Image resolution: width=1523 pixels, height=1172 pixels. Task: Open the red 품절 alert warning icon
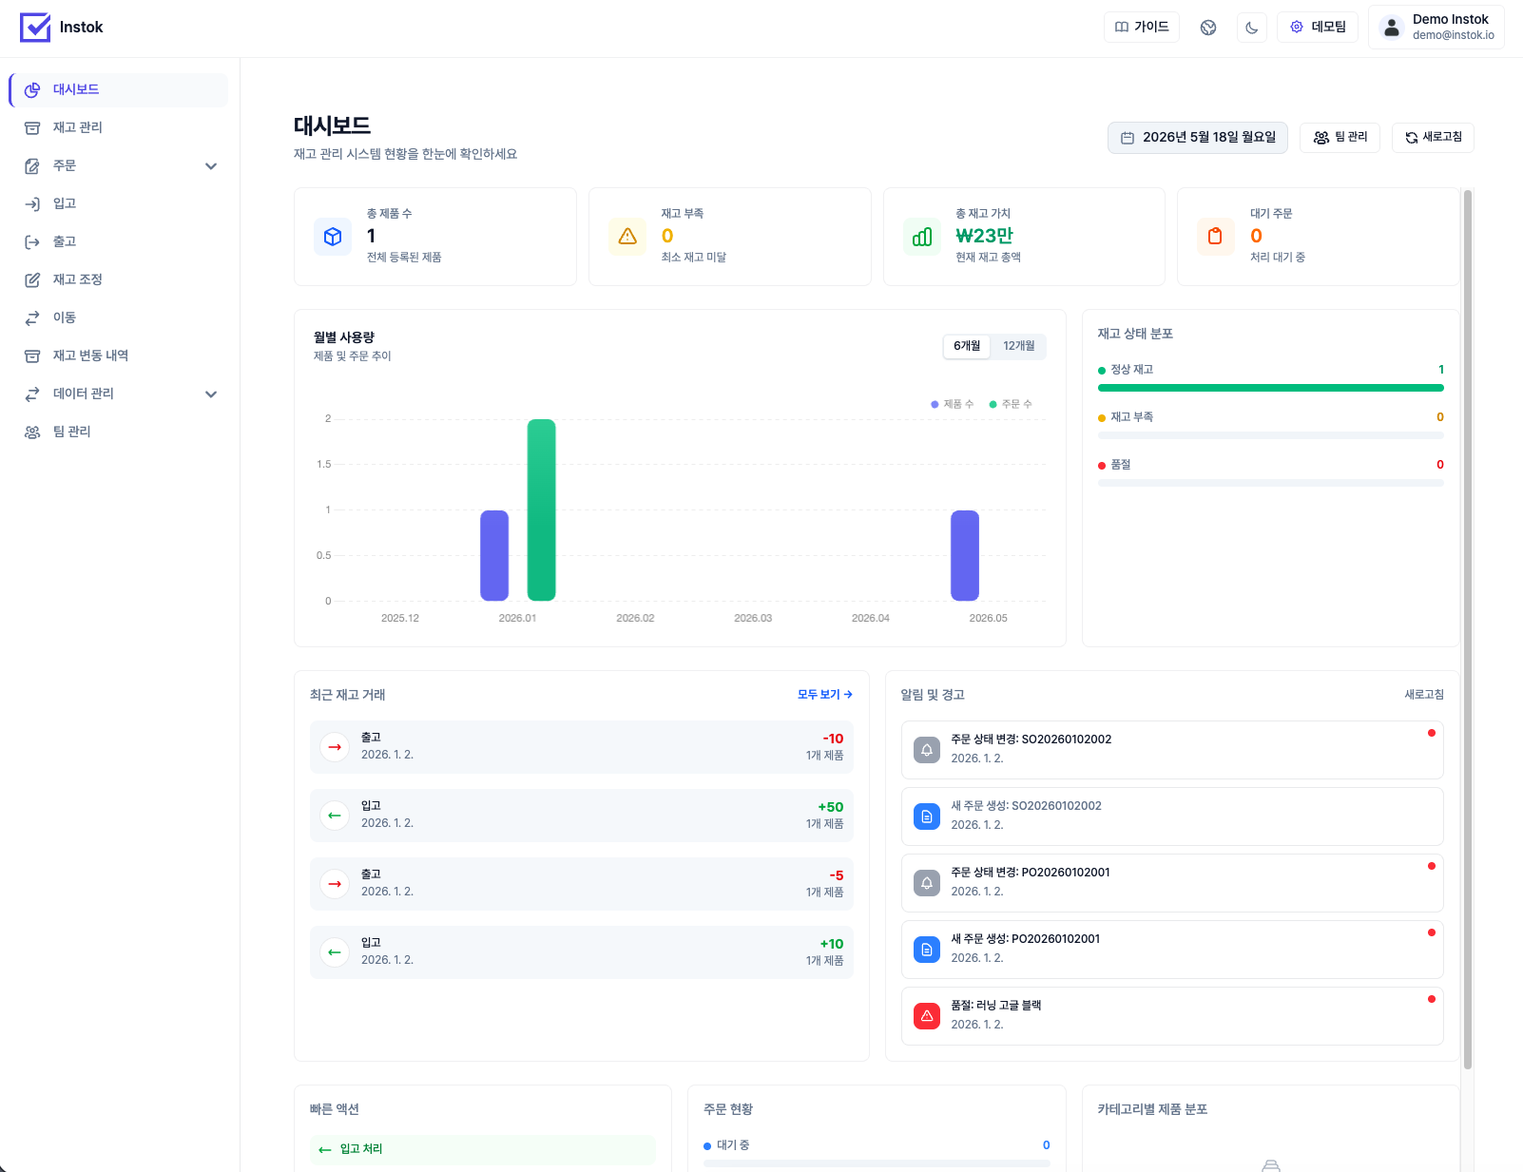(x=927, y=1016)
